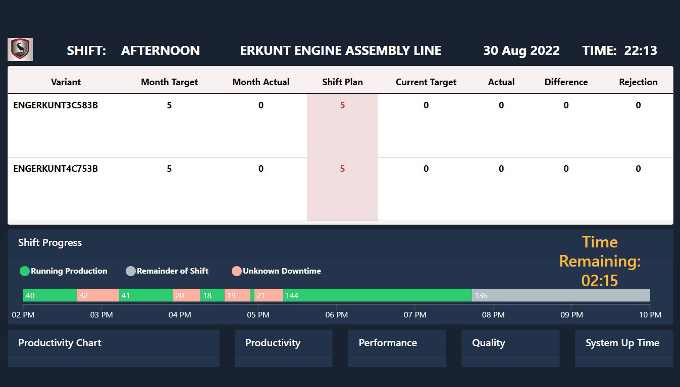
Task: Click the green Running Production legend dot
Action: pos(25,271)
